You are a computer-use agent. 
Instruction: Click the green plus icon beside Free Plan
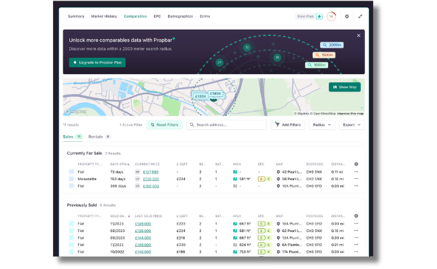click(319, 16)
